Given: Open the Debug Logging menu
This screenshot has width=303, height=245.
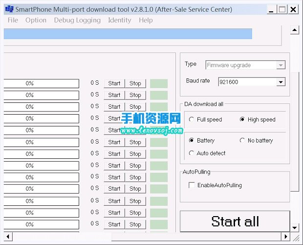Looking at the screenshot, I should coord(77,20).
